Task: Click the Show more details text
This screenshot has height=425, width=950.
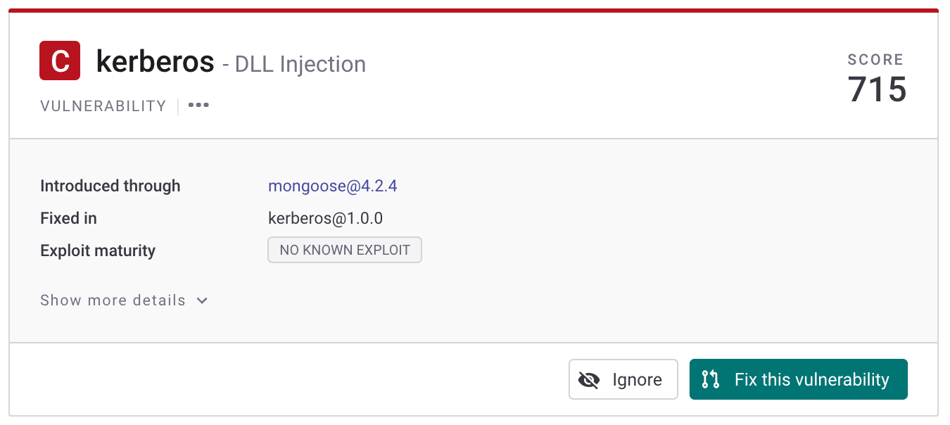Action: tap(113, 300)
